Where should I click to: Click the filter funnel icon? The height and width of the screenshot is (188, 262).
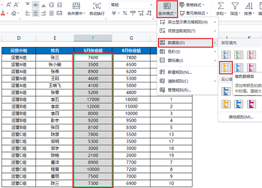point(235,6)
